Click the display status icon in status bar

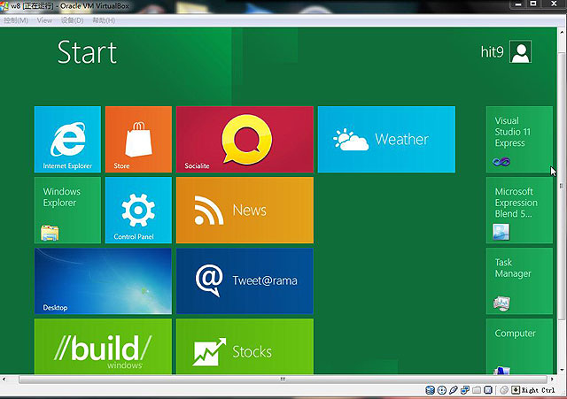point(488,390)
